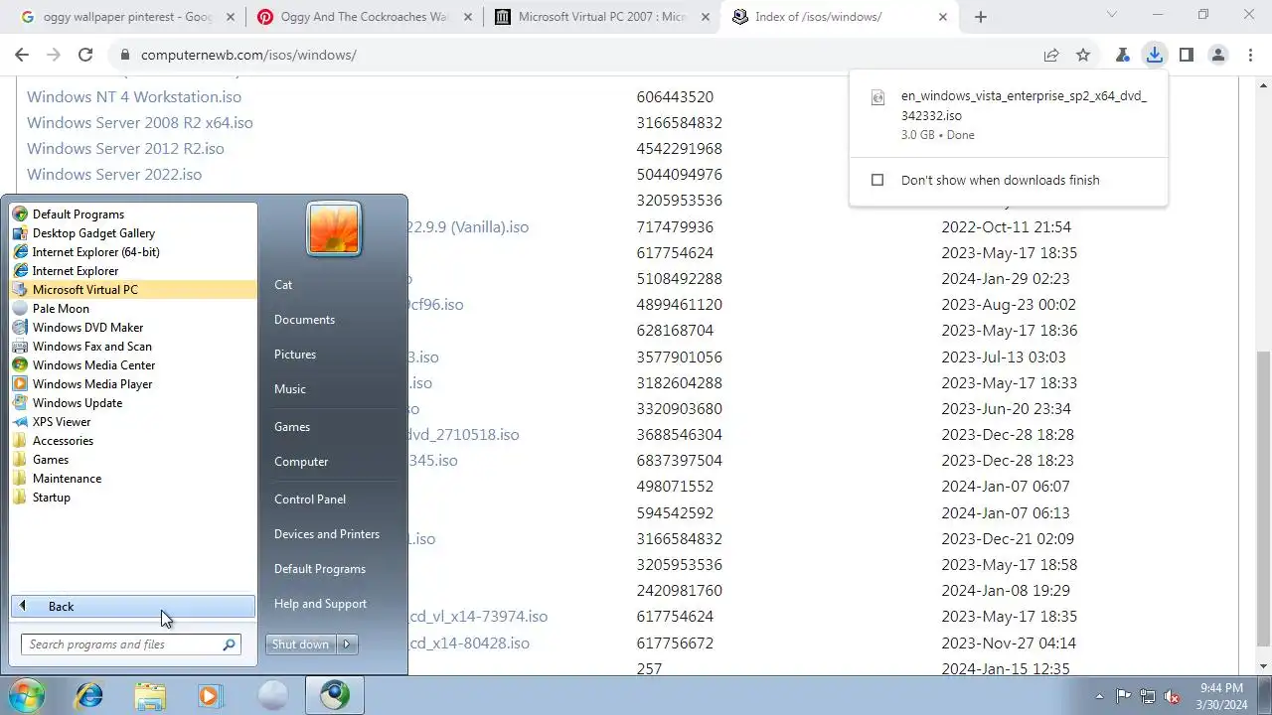Switch to Pale Moon taskbar icon
The width and height of the screenshot is (1272, 715).
(271, 695)
